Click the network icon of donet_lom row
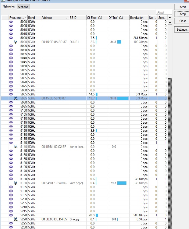This screenshot has width=189, height=229. pyautogui.click(x=16, y=147)
